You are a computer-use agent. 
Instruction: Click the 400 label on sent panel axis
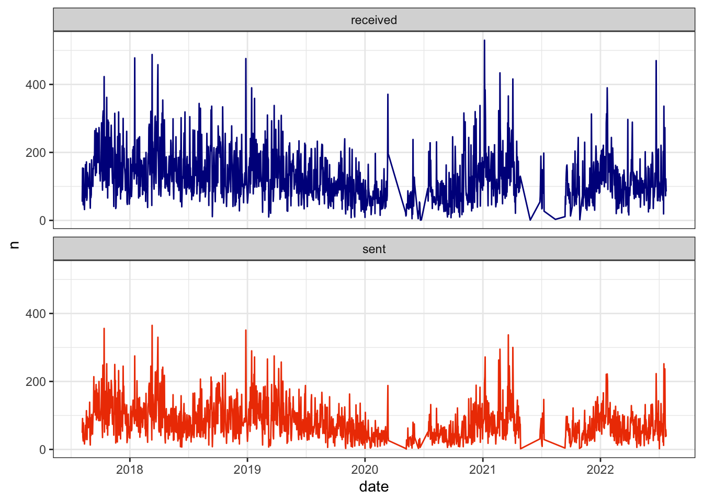pyautogui.click(x=36, y=314)
